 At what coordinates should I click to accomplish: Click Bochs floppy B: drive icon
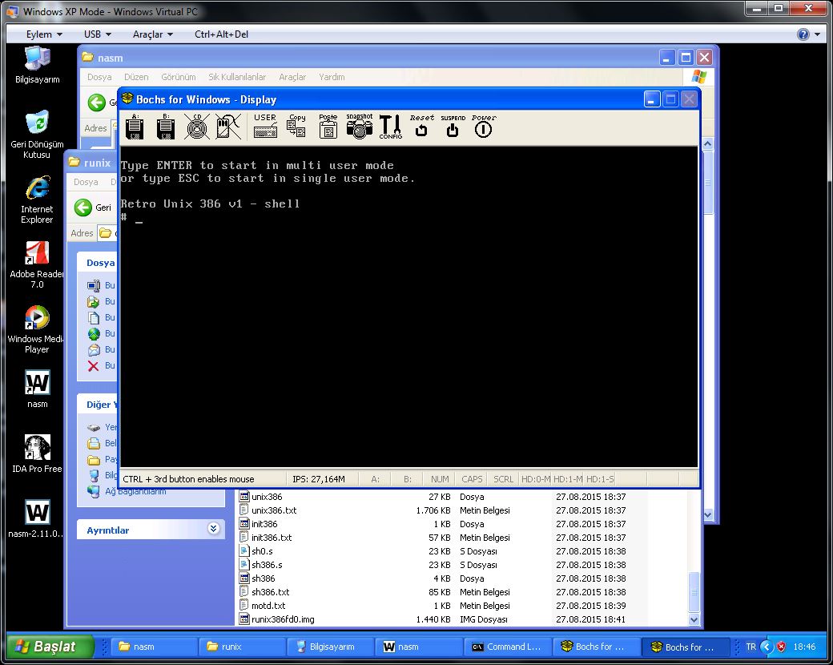pyautogui.click(x=166, y=127)
